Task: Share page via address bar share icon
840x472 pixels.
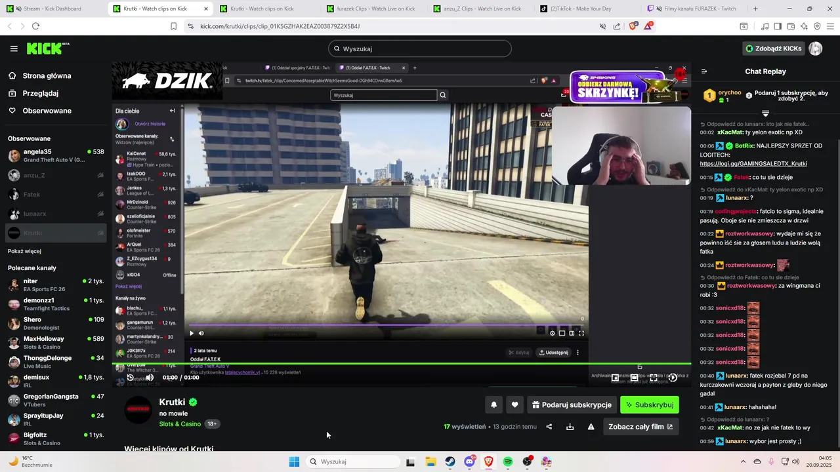Action: [617, 26]
